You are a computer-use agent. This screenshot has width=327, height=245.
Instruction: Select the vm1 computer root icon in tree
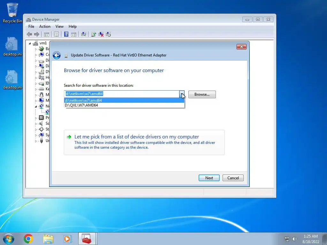click(x=36, y=43)
